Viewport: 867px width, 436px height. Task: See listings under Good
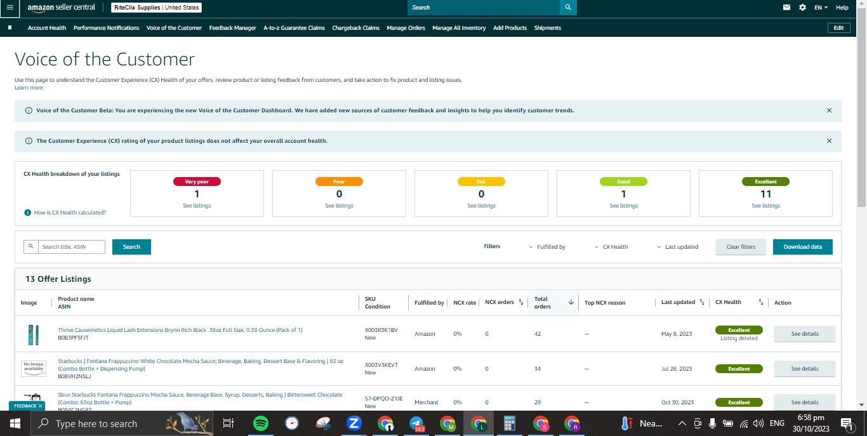coord(623,206)
